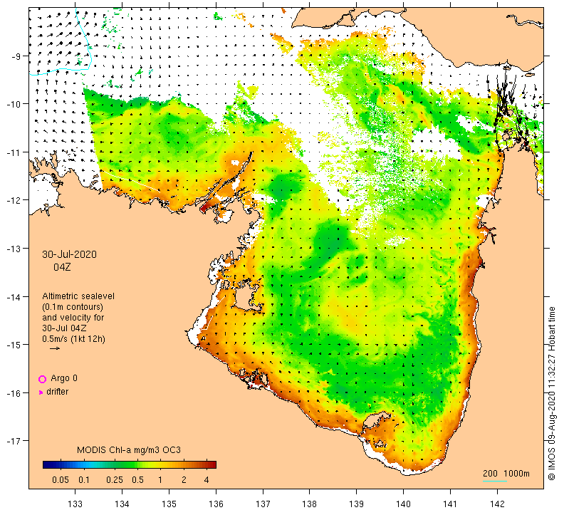The height and width of the screenshot is (510, 564).
Task: Click the colorbar value '4'
Action: (x=207, y=480)
